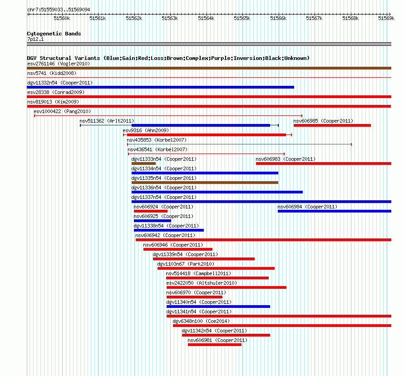Open the dgv11338n54 (Cooper2011) label
This screenshot has width=404, height=376.
tap(166, 226)
